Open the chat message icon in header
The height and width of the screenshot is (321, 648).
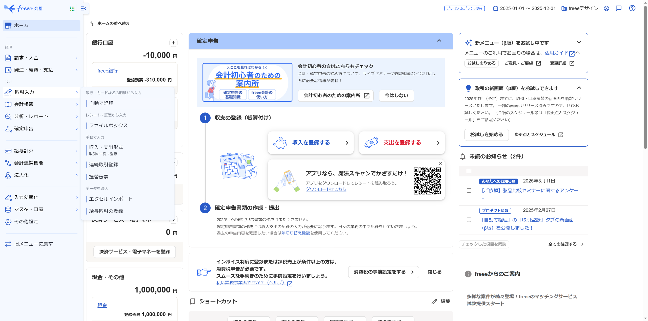click(x=618, y=8)
